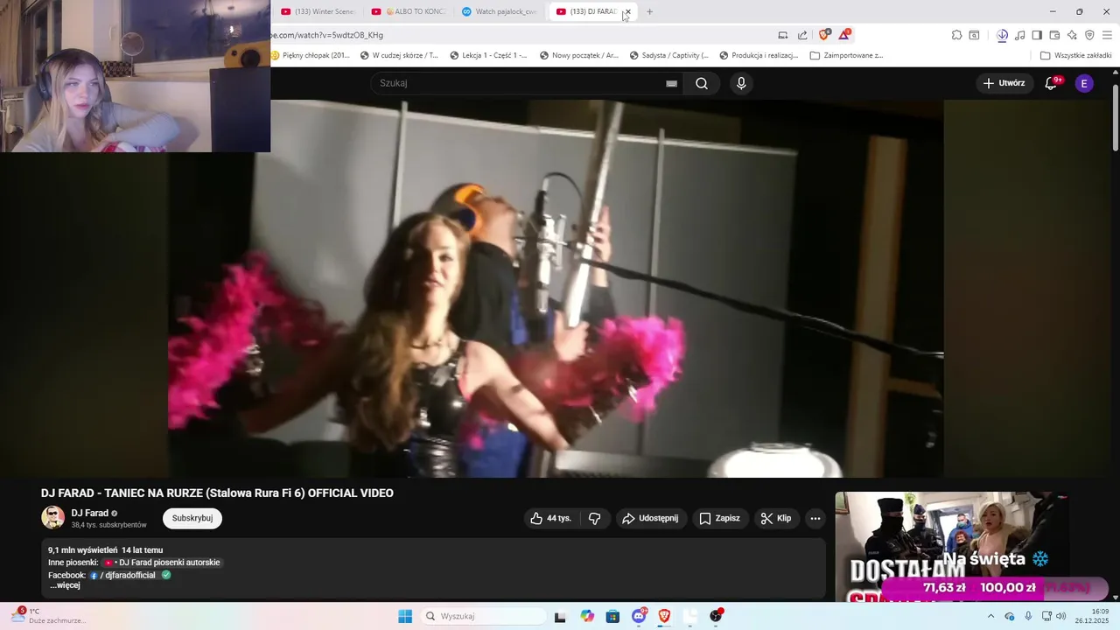Open the browser extensions puzzle icon
The height and width of the screenshot is (630, 1120).
(x=956, y=35)
